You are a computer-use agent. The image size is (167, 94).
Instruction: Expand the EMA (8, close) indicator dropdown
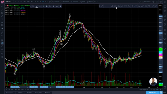(13, 9)
